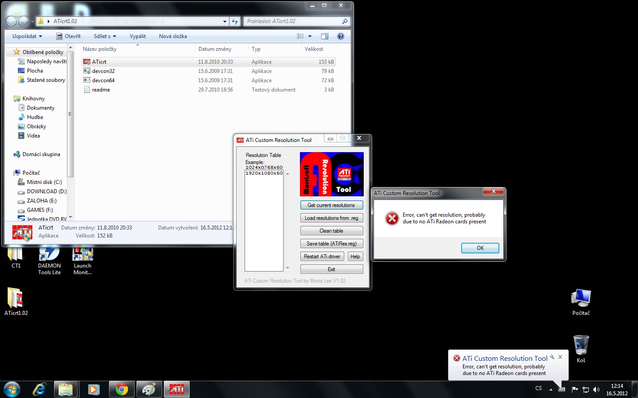The image size is (638, 398).
Task: Switch to the ATI tool taskbar button
Action: [x=176, y=390]
